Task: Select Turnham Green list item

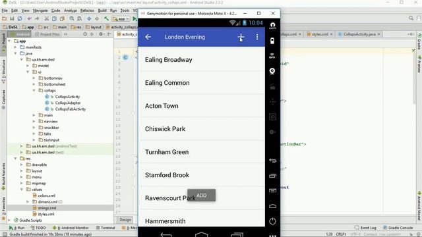Action: (201, 152)
